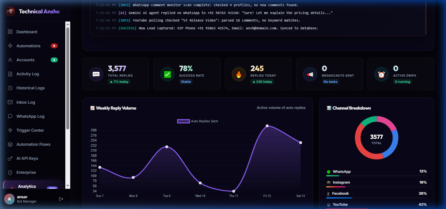Click the Broadcasts Sent megaphone icon
Screen dimensions: 446x209
click(310, 74)
